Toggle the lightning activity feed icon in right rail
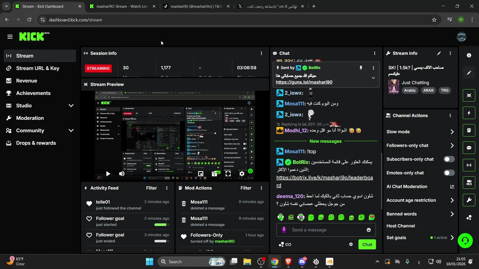479x269 pixels. click(469, 113)
